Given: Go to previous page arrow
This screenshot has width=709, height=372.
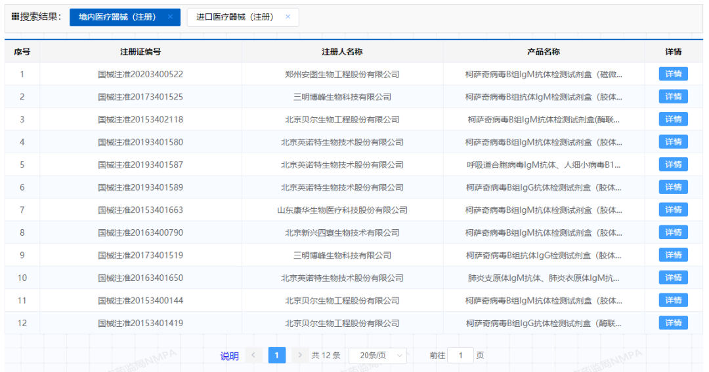Looking at the screenshot, I should [x=254, y=355].
